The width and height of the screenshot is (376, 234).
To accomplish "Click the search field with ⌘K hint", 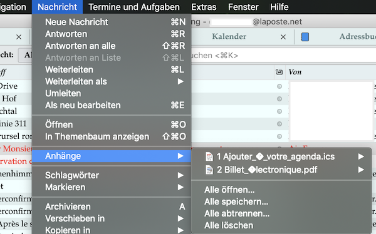I will (283, 56).
